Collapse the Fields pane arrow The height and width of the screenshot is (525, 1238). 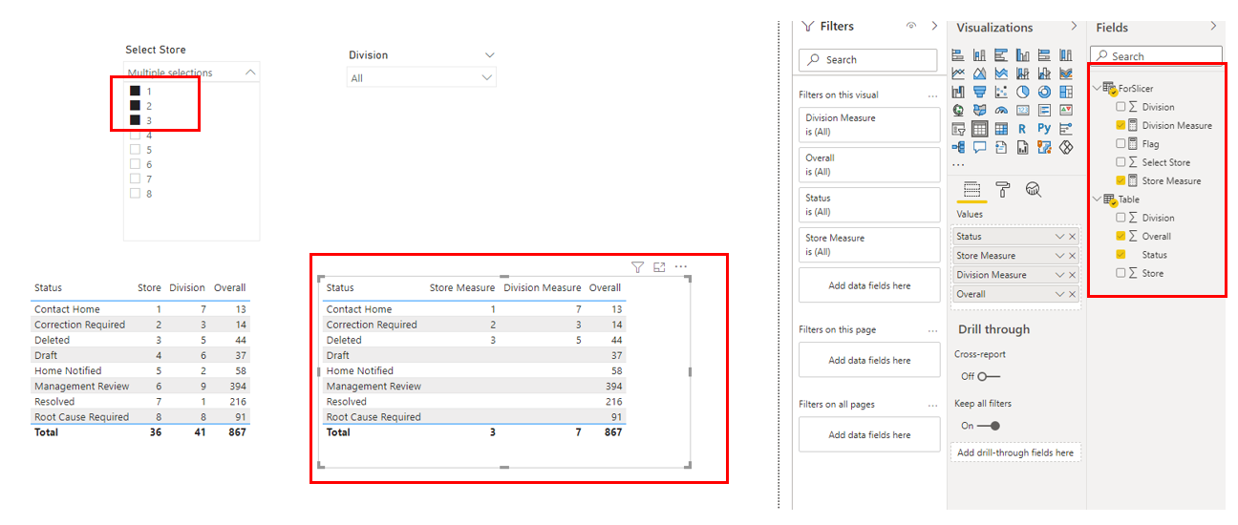[x=1214, y=27]
